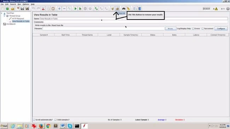
Task: Click the Filename input field
Action: pyautogui.click(x=104, y=29)
